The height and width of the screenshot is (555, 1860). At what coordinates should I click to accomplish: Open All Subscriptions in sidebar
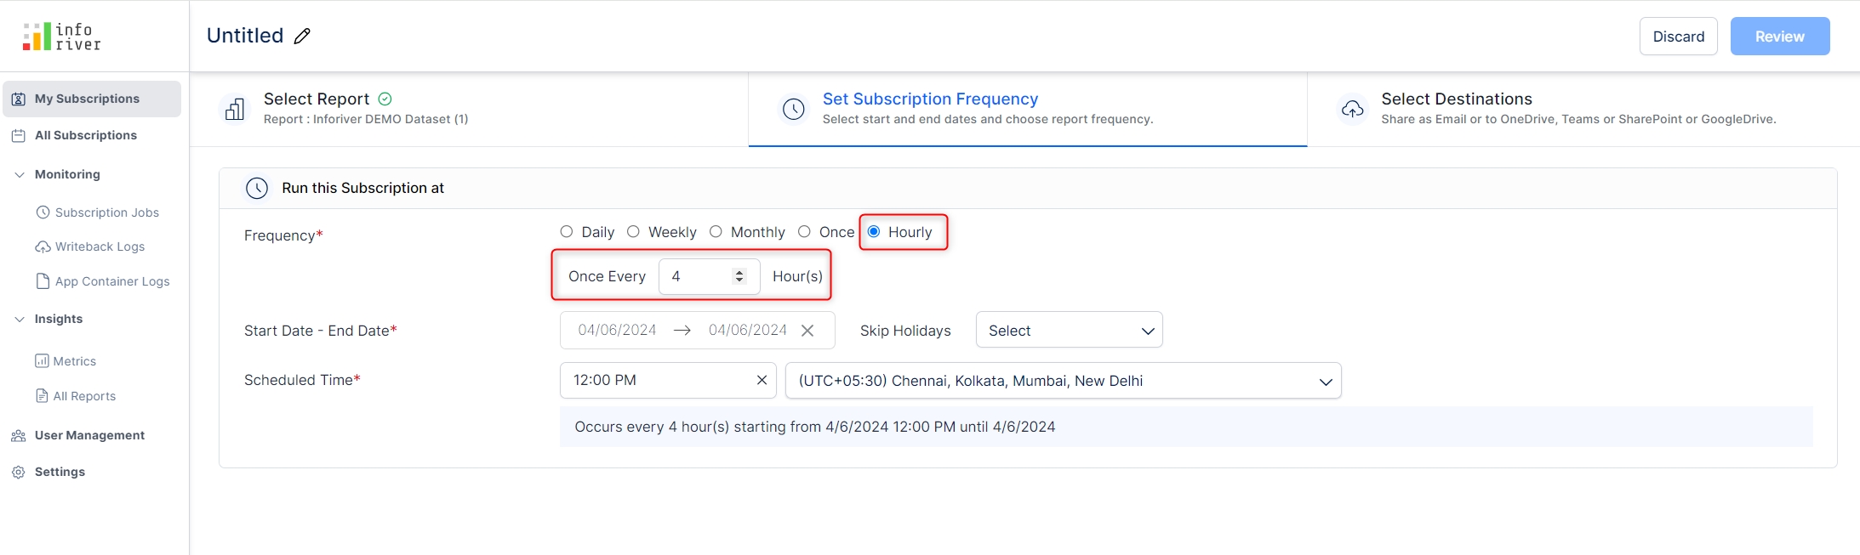pos(85,135)
